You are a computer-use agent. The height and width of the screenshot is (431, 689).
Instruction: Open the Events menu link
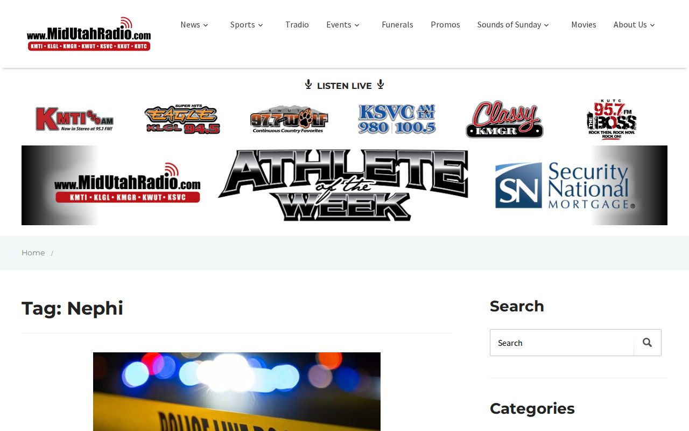click(339, 24)
